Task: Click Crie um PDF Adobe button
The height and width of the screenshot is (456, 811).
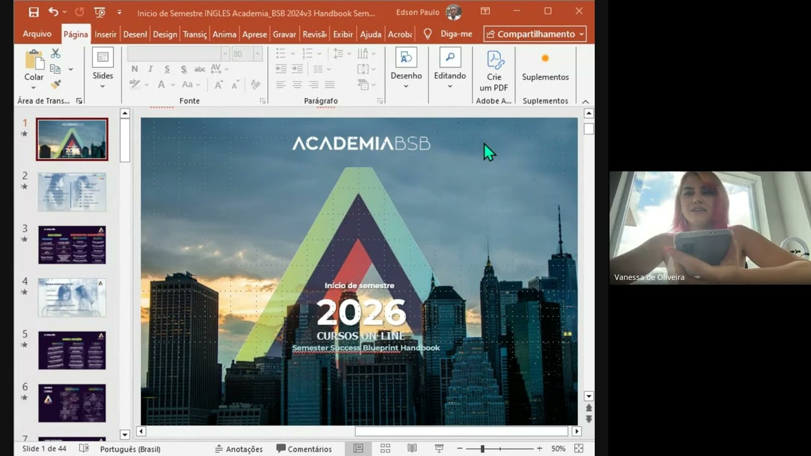Action: coord(494,70)
